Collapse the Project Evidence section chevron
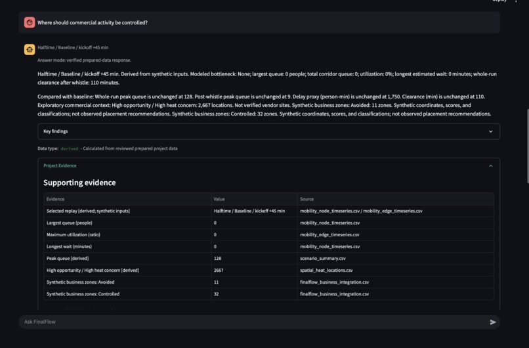Screen dimensions: 529x348 click(x=490, y=165)
